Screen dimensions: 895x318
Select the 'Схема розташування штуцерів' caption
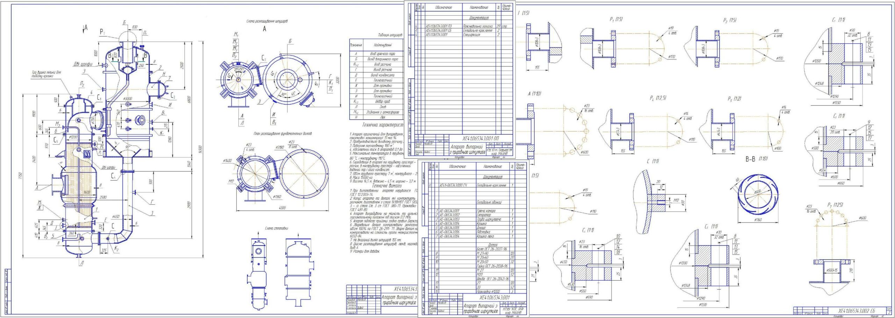(x=267, y=21)
